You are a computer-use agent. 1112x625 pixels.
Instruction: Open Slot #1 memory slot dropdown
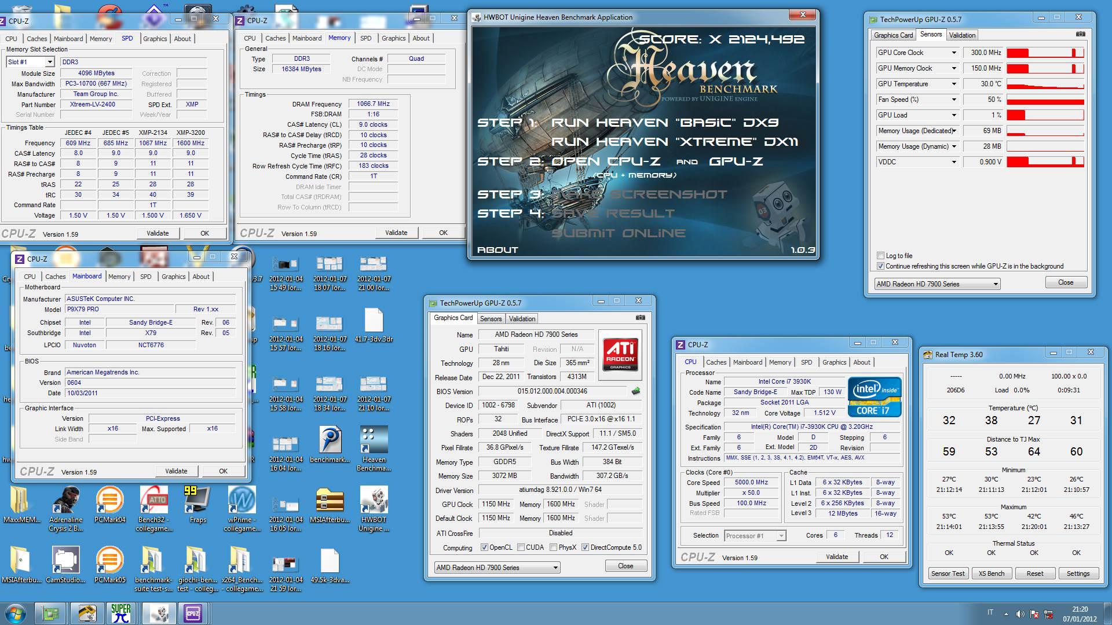[x=30, y=62]
